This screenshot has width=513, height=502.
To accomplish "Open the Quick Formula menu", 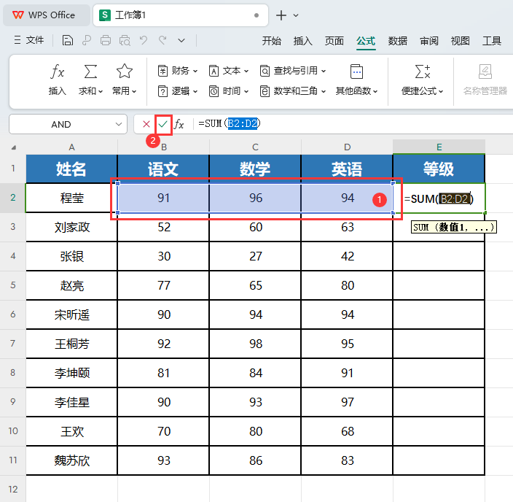I will 423,80.
